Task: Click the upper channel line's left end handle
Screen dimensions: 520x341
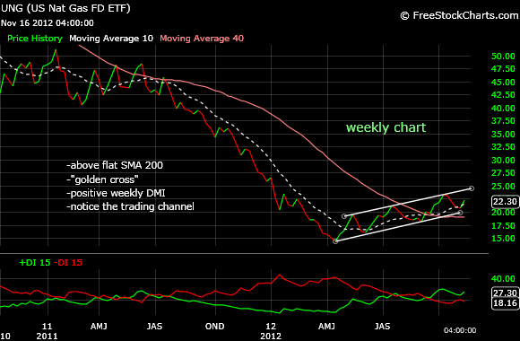Action: (x=344, y=216)
